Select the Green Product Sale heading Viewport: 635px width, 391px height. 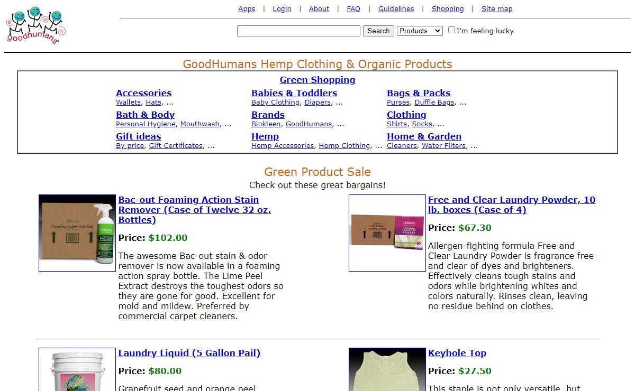(x=317, y=172)
